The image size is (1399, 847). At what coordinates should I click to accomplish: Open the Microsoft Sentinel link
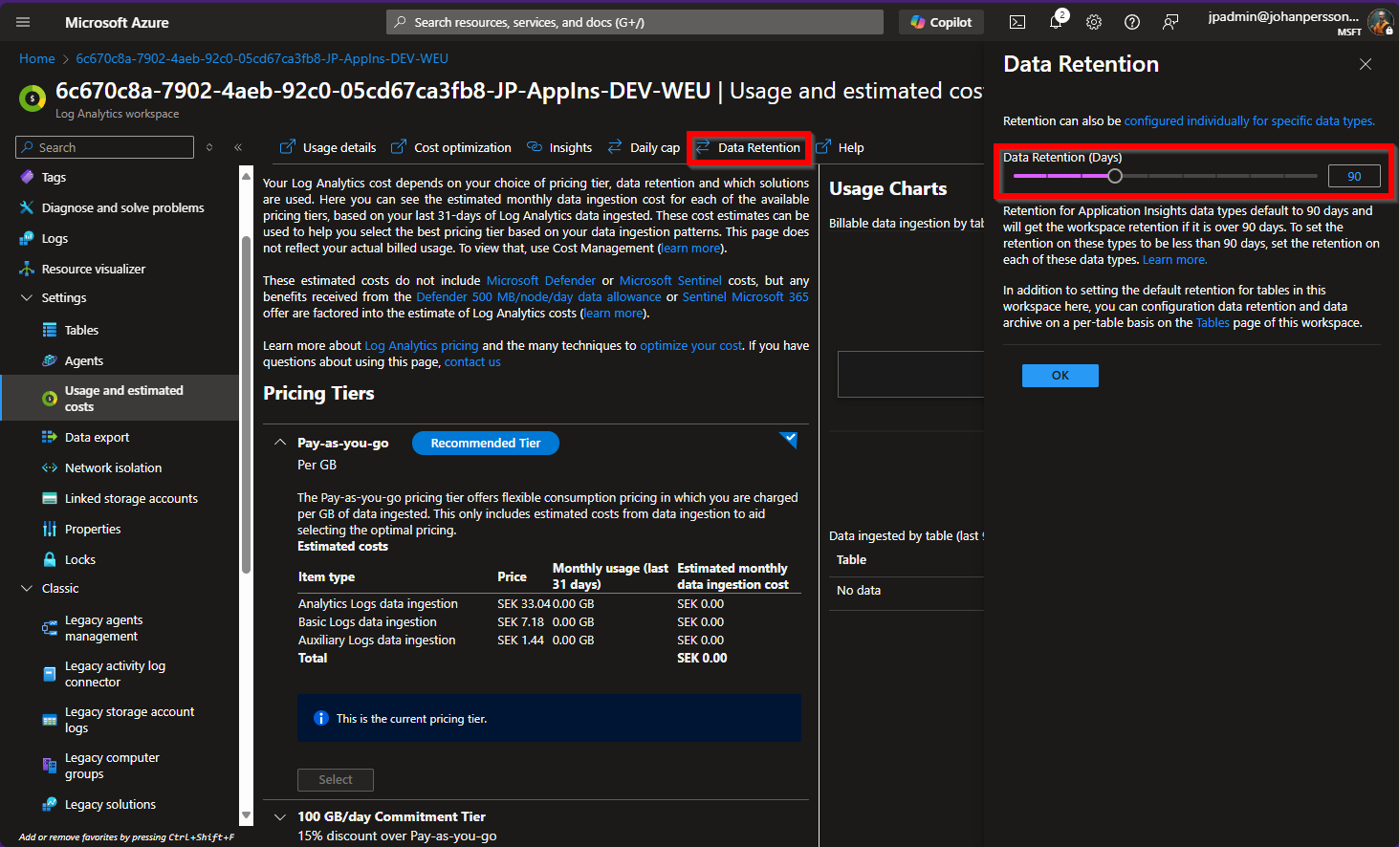coord(670,280)
